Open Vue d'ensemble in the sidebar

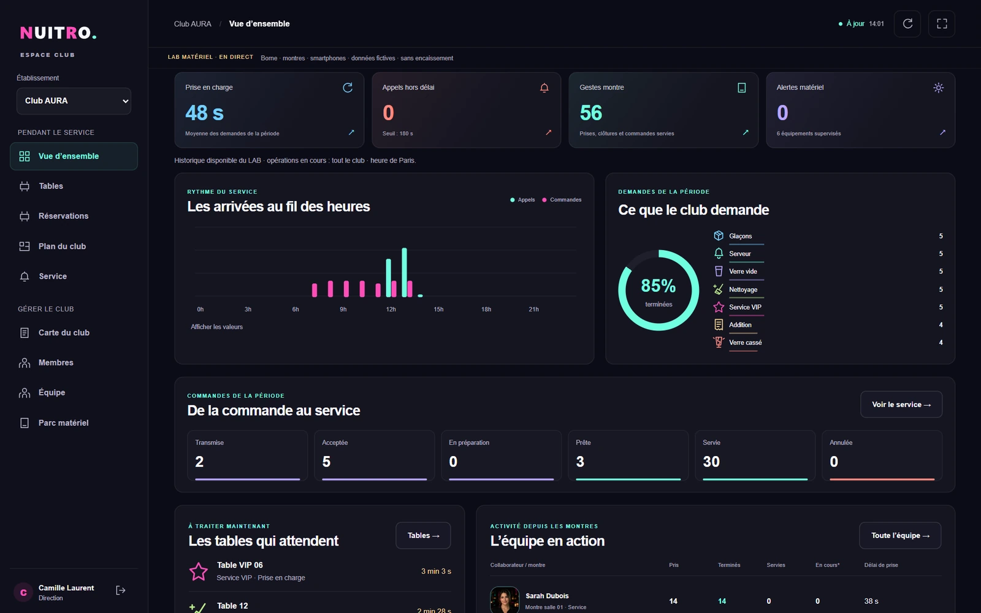pos(74,156)
